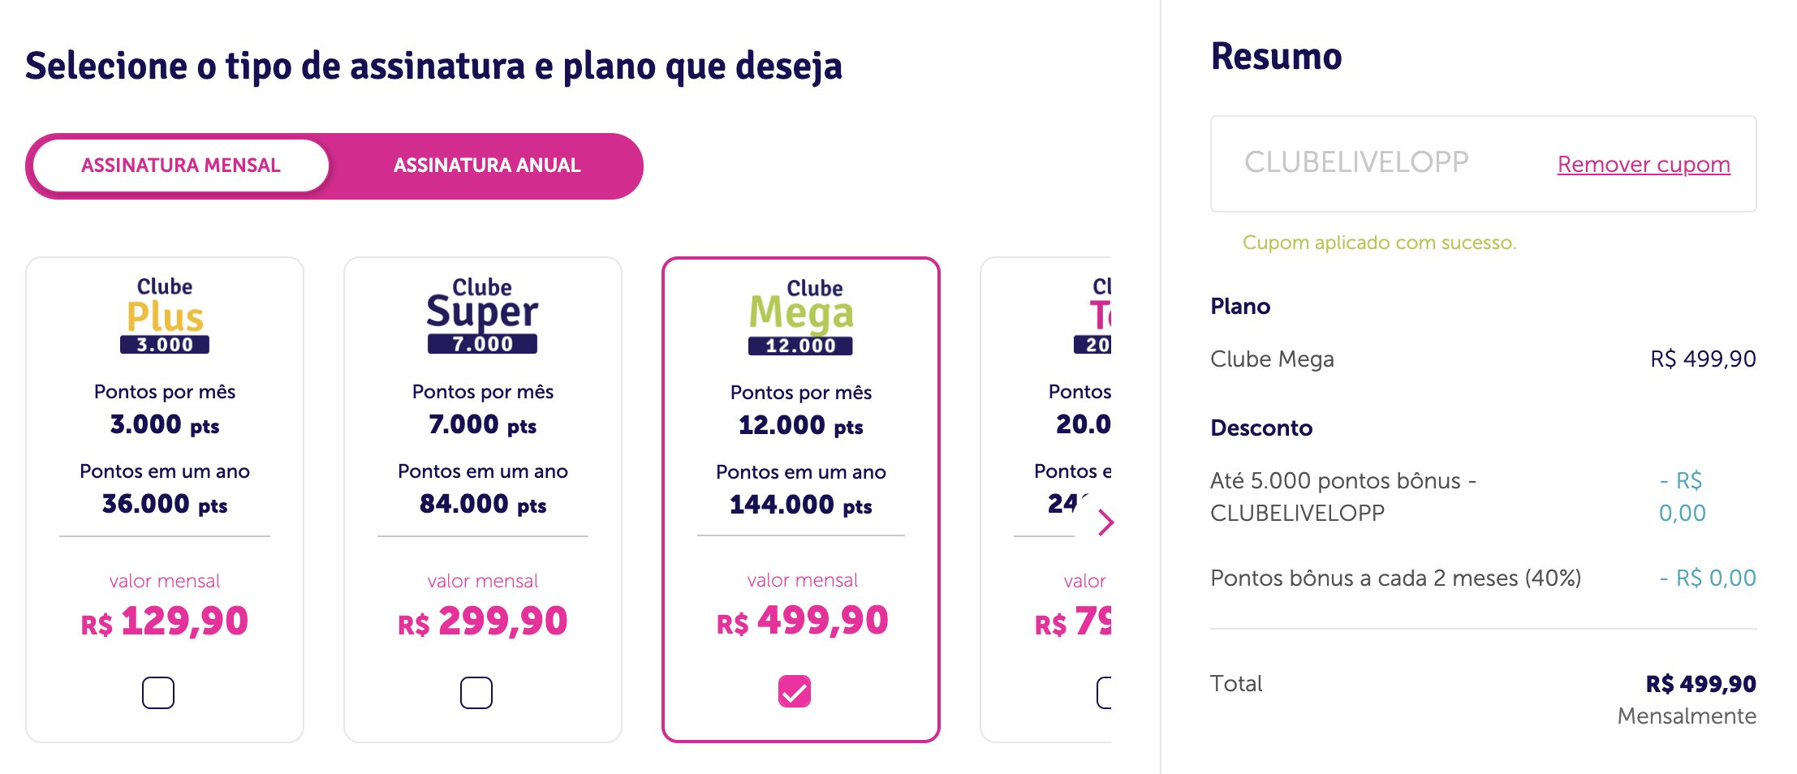Image resolution: width=1797 pixels, height=774 pixels.
Task: Check the Clube Plus plan checkbox
Action: (x=158, y=692)
